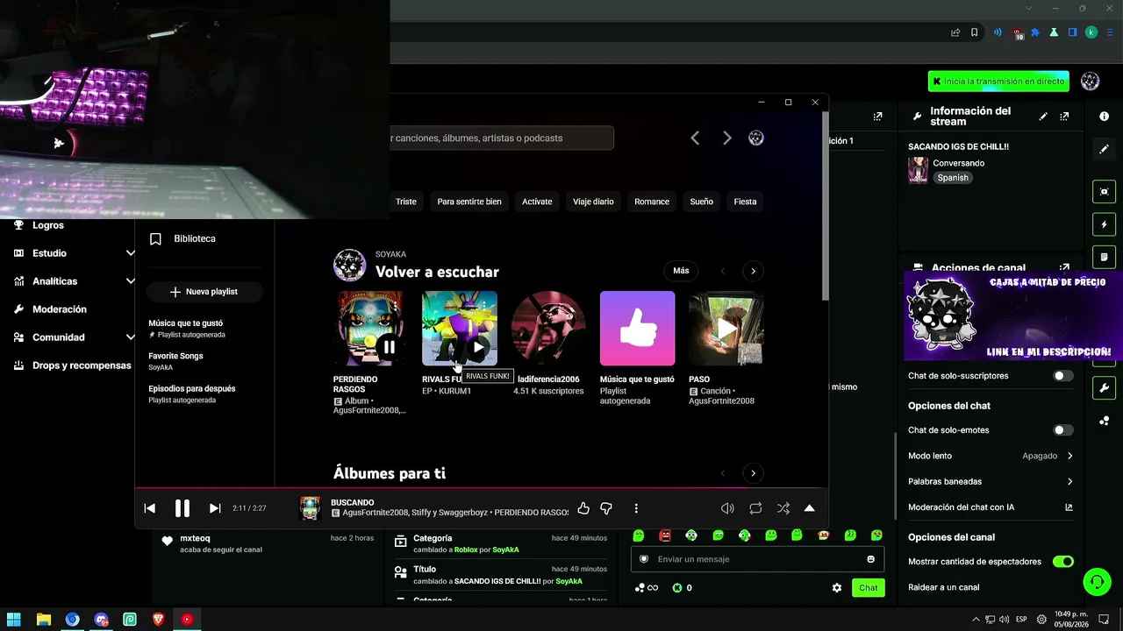Viewport: 1123px width, 631px height.
Task: Select the Fiesta mood chip
Action: click(x=745, y=202)
